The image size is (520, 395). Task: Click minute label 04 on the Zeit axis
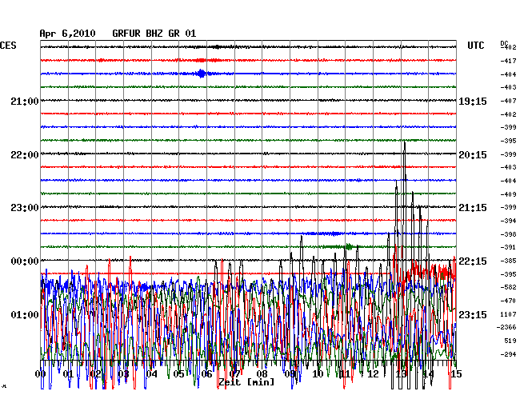coord(151,374)
